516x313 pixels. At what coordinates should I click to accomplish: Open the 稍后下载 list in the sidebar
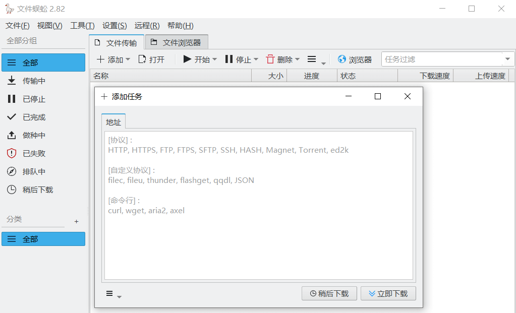[x=43, y=190]
